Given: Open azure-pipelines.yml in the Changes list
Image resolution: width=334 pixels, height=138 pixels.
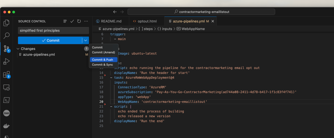Looking at the screenshot, I should coord(39,55).
